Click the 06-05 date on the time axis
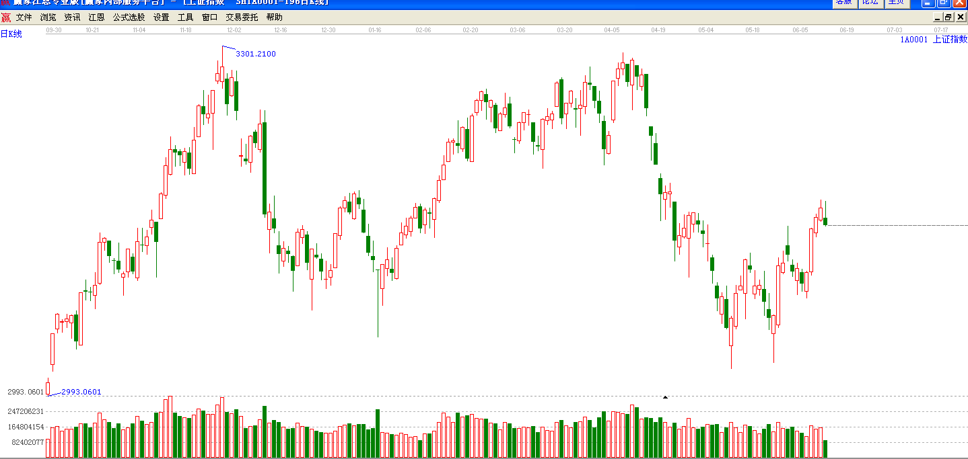The image size is (968, 459). pyautogui.click(x=800, y=30)
